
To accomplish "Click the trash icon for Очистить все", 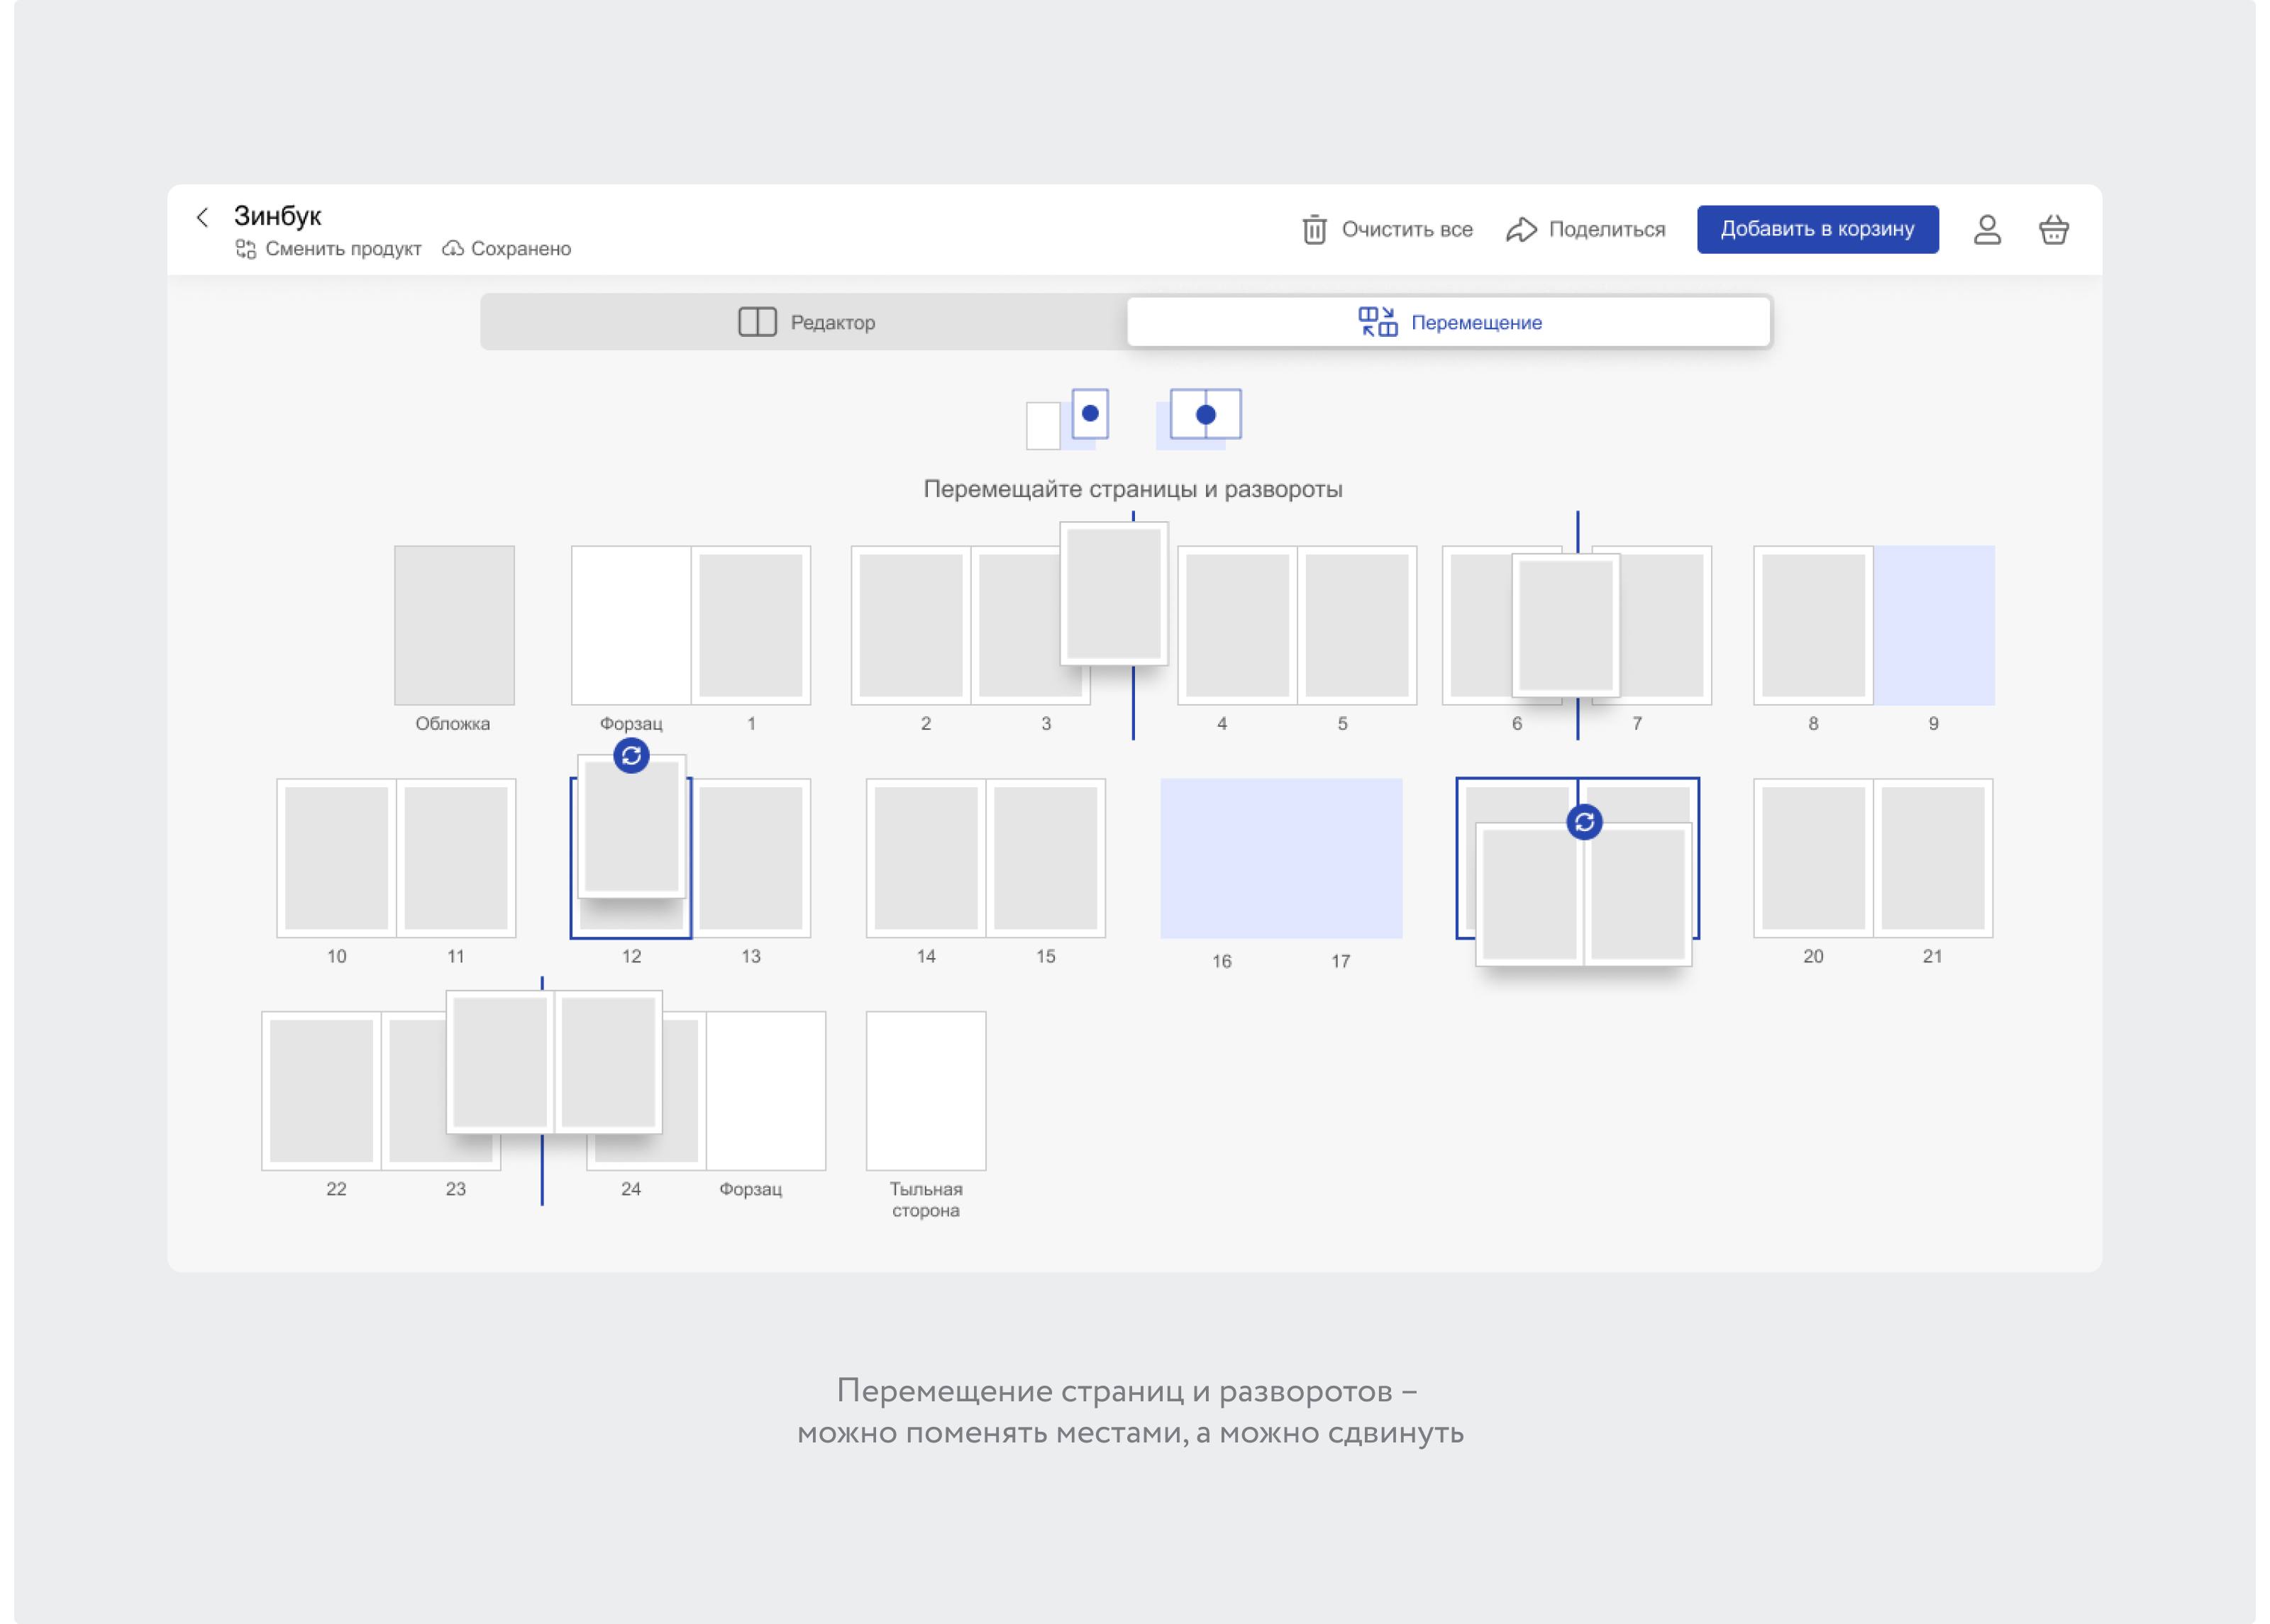I will point(1314,230).
